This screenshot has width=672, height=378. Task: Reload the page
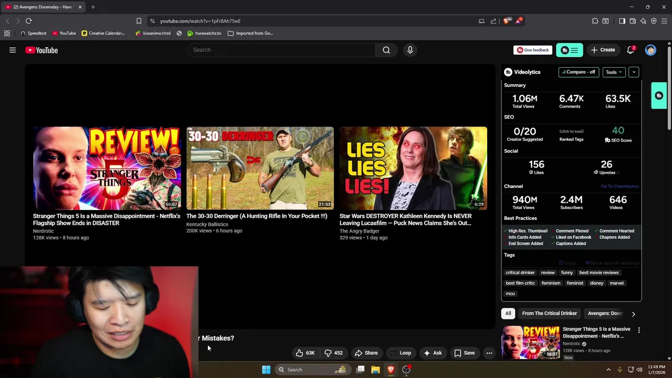pyautogui.click(x=28, y=21)
